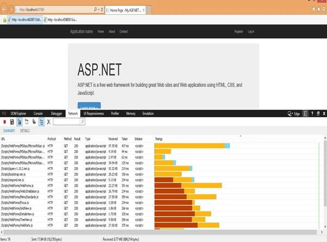Click the horizontal scrollbar under the request list
This screenshot has height=242, width=327.
[160, 232]
